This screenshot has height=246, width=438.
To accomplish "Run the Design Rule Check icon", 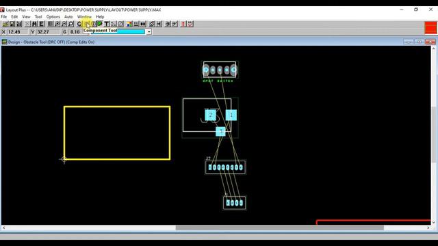I will pyautogui.click(x=190, y=25).
